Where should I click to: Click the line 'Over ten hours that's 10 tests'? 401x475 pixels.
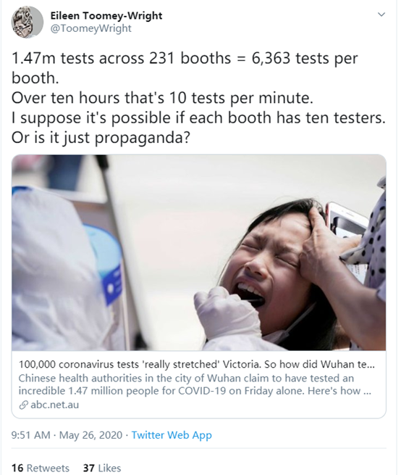coord(162,98)
